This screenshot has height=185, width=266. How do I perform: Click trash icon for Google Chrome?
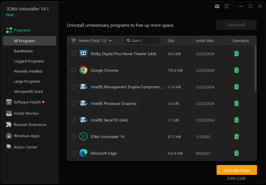(236, 70)
